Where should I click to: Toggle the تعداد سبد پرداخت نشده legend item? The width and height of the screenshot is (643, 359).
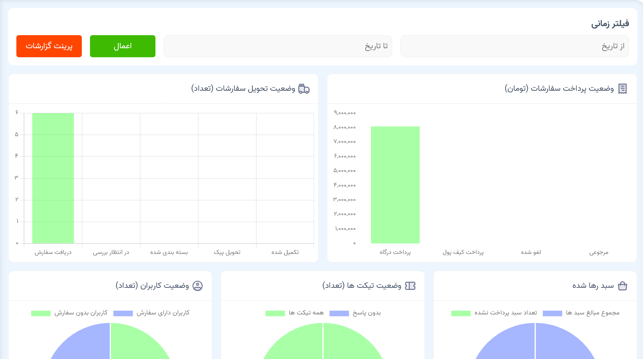tap(494, 313)
